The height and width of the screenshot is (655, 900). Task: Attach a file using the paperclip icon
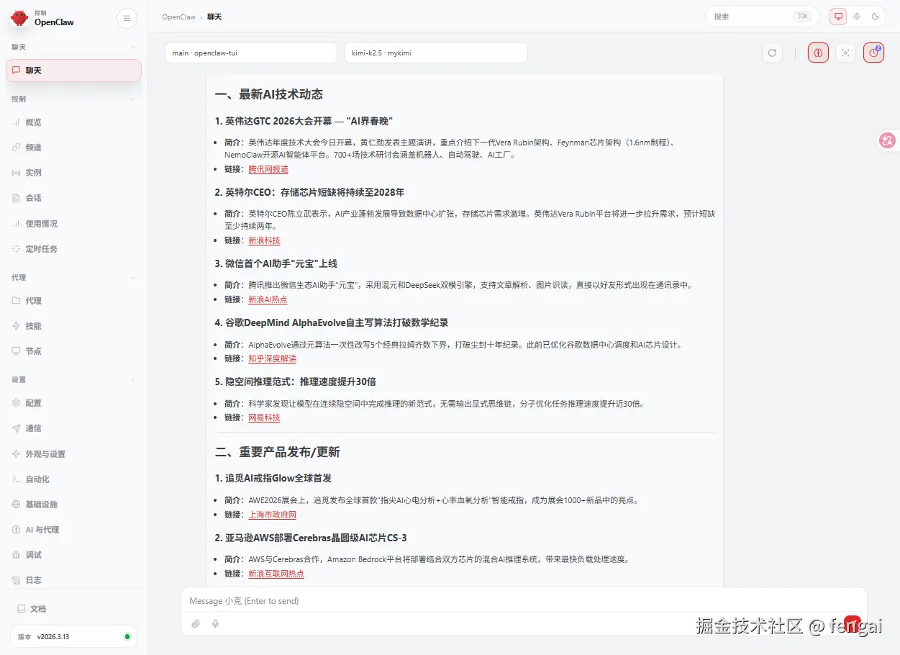pyautogui.click(x=196, y=623)
